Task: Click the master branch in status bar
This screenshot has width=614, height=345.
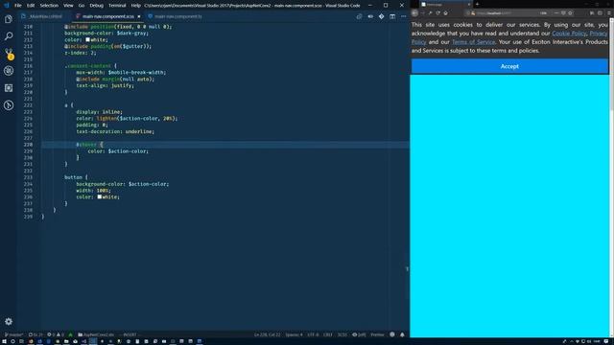Action: 13,334
